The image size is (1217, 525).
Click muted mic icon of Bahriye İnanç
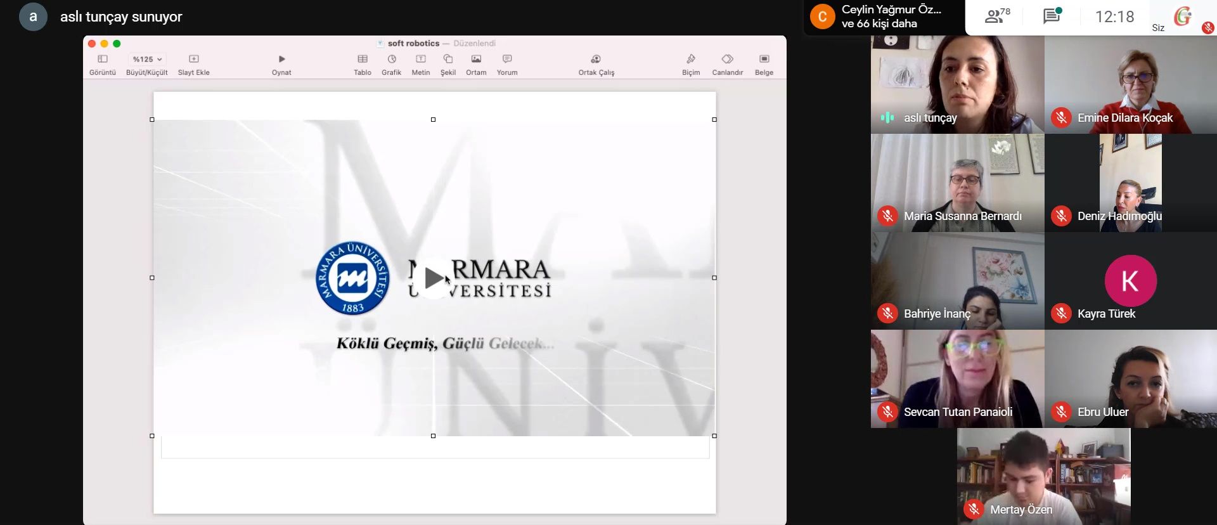tap(887, 314)
